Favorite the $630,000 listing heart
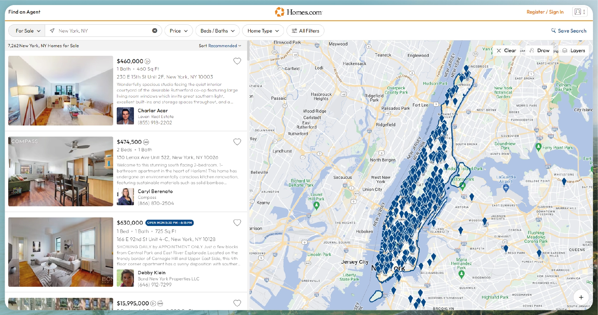598x315 pixels. click(x=237, y=223)
